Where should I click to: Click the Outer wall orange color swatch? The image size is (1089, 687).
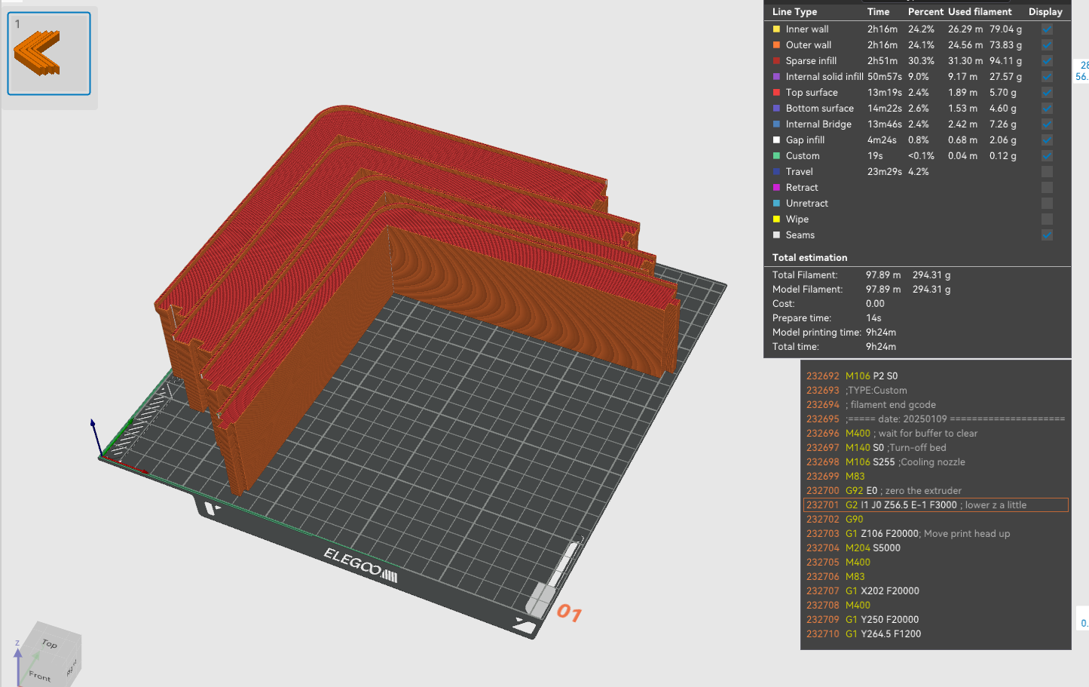coord(776,45)
